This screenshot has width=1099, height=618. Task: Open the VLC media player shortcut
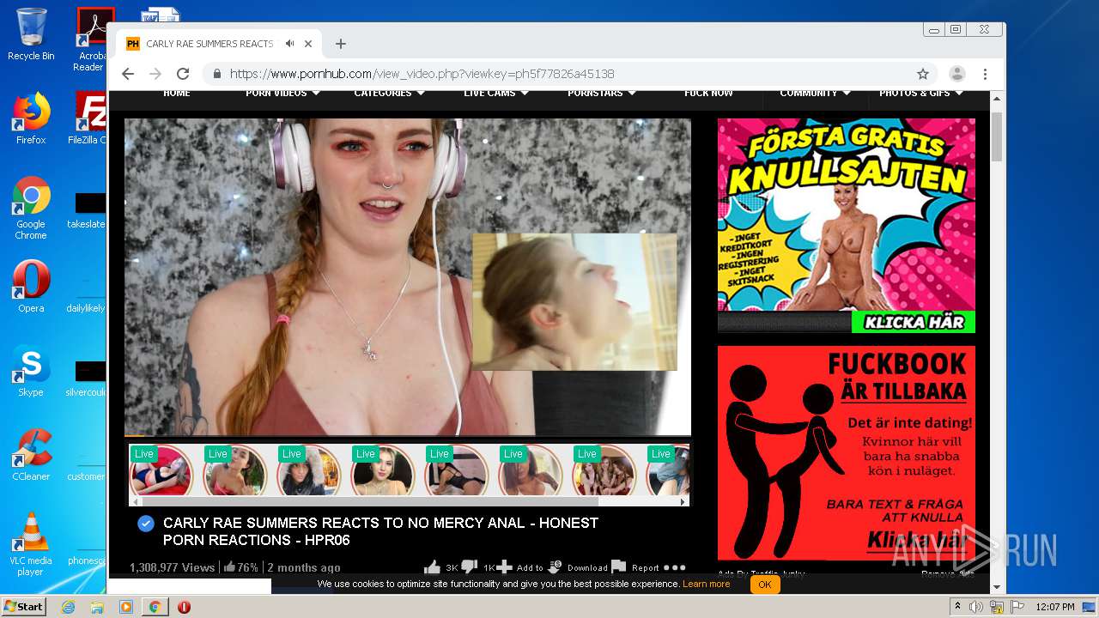click(31, 544)
